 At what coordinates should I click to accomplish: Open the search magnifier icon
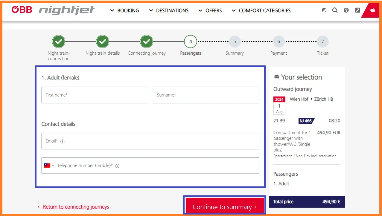pyautogui.click(x=335, y=10)
